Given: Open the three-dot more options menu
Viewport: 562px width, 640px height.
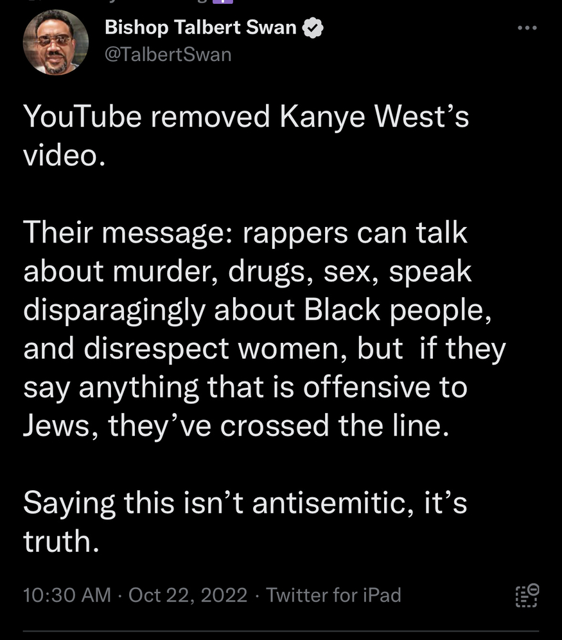Looking at the screenshot, I should pos(527,28).
